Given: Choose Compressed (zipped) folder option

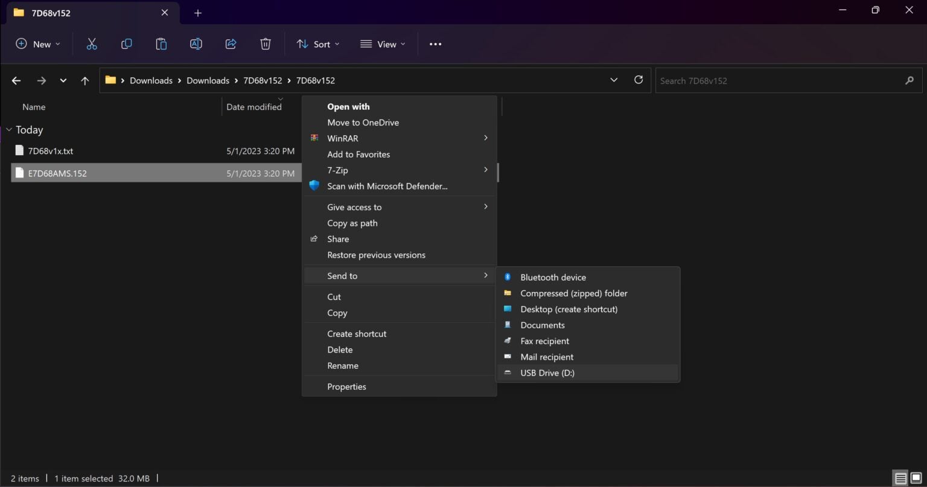Looking at the screenshot, I should [573, 293].
